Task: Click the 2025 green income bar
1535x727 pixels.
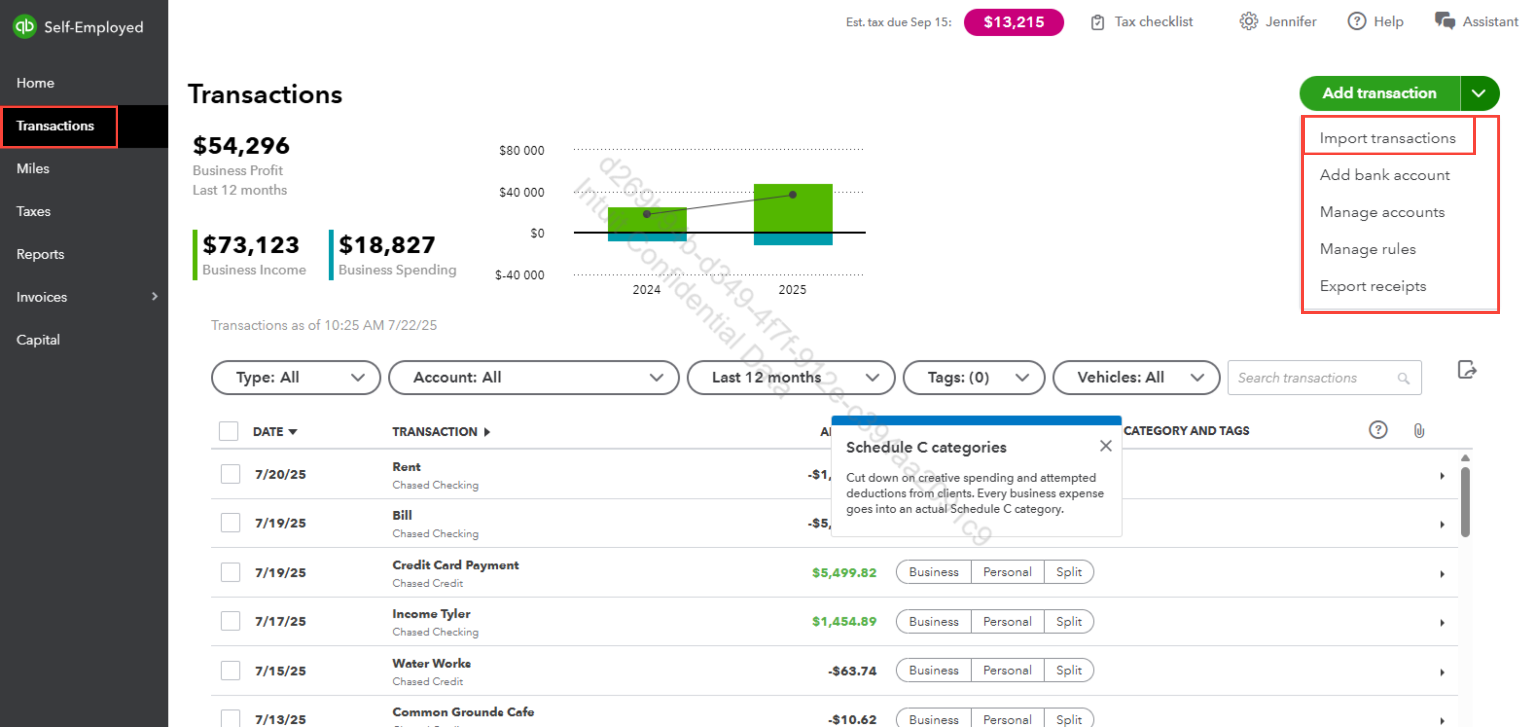Action: pos(792,208)
